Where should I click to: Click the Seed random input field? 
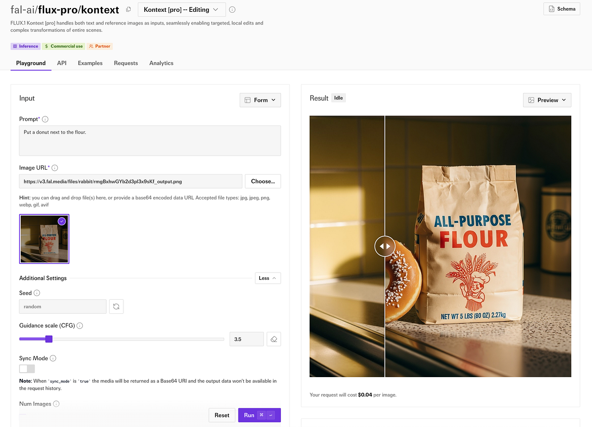pos(63,307)
